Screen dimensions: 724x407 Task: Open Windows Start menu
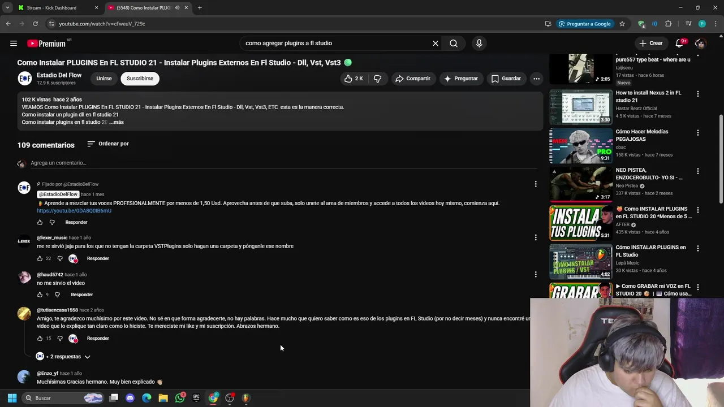(12, 398)
